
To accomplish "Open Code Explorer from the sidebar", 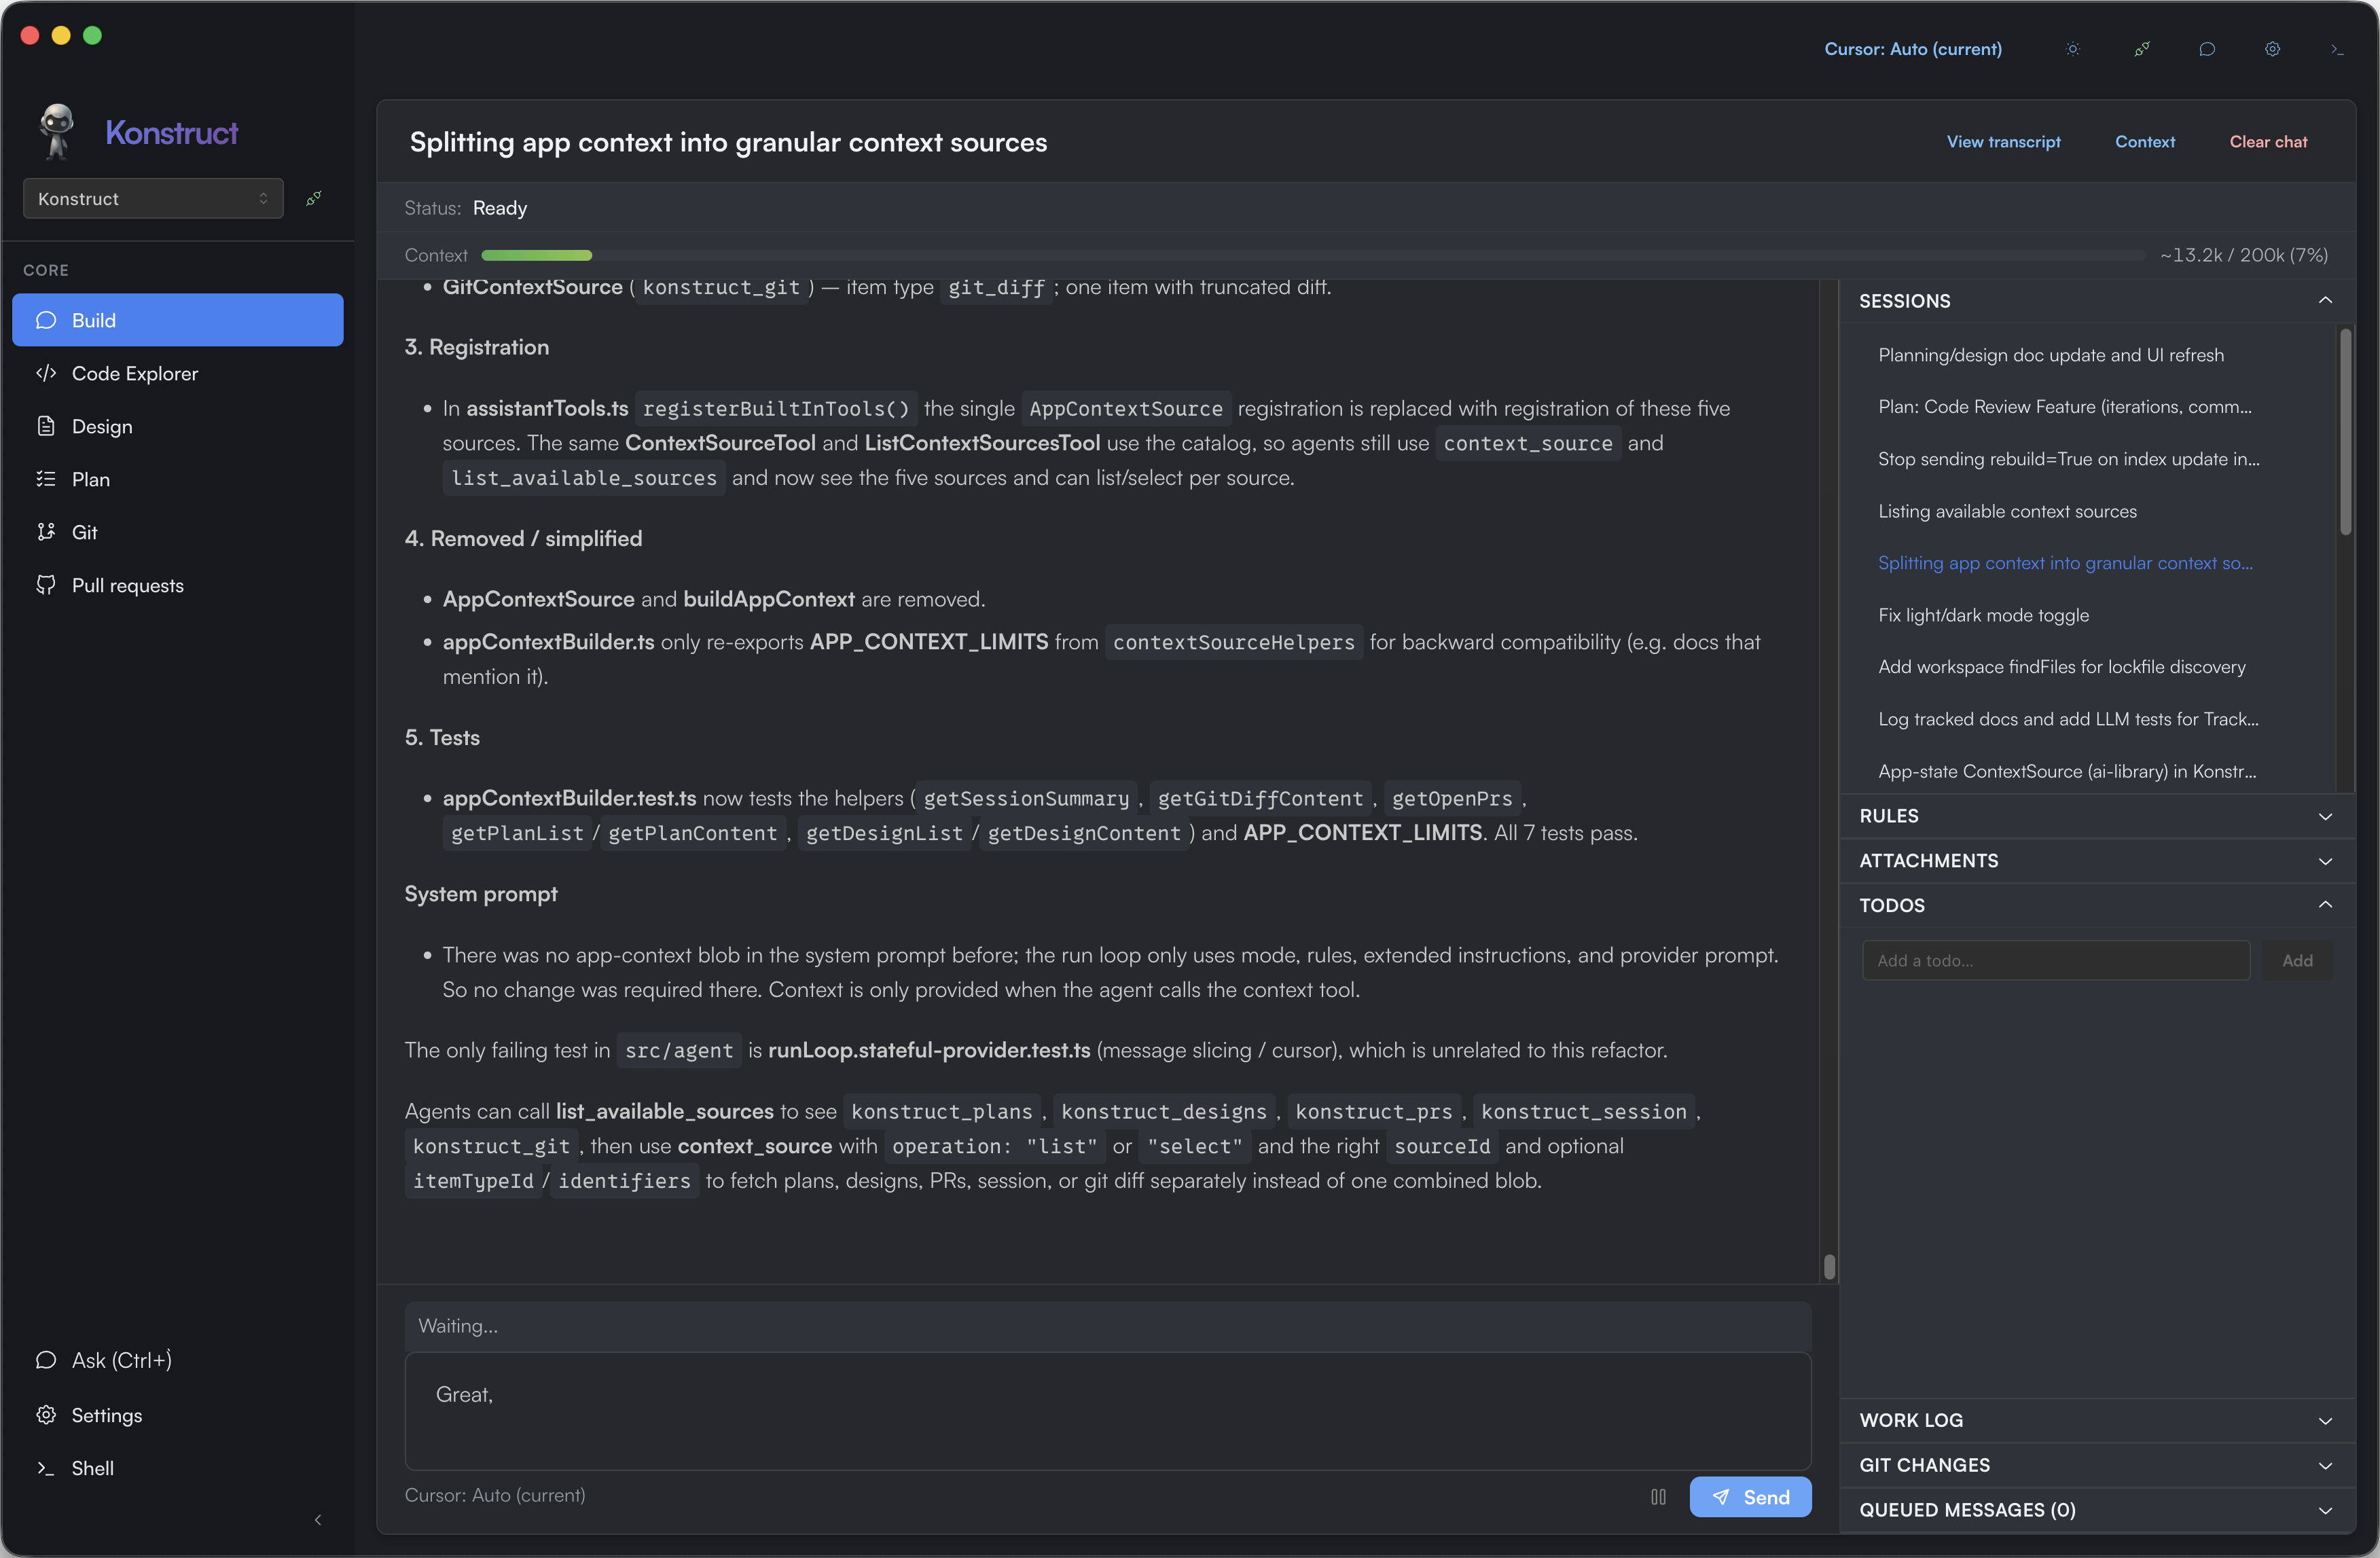I will pyautogui.click(x=135, y=373).
